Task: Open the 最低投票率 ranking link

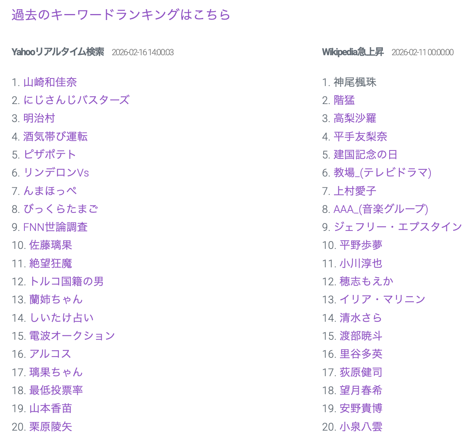Action: click(x=56, y=390)
